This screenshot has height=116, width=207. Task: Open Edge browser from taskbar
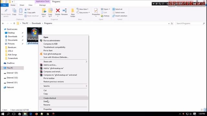(31, 114)
